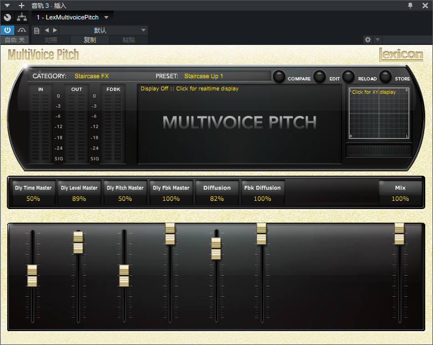Select the Dly Level Master parameter box
The height and width of the screenshot is (345, 433).
click(79, 192)
